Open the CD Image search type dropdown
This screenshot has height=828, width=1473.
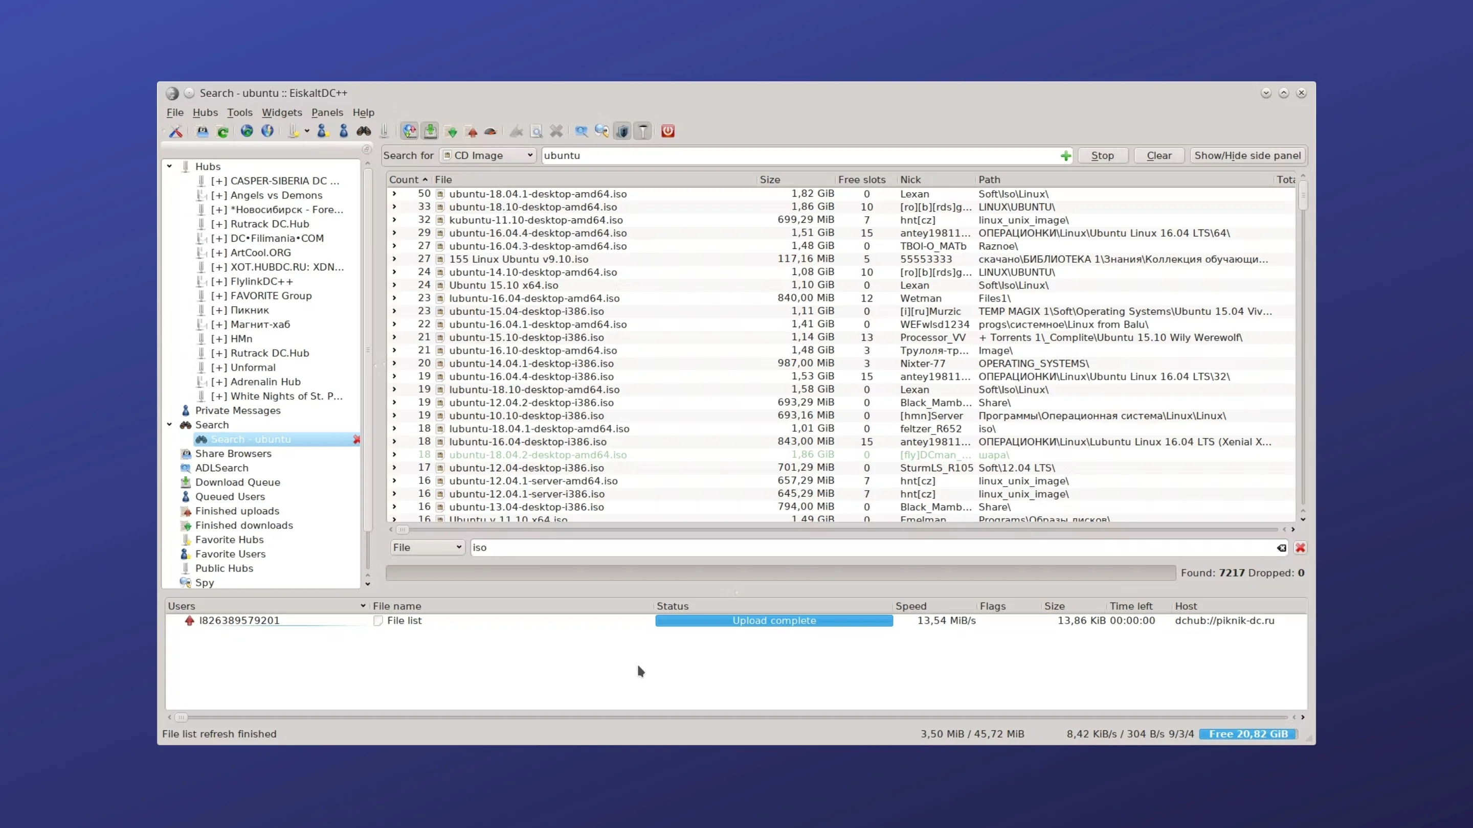pos(488,155)
